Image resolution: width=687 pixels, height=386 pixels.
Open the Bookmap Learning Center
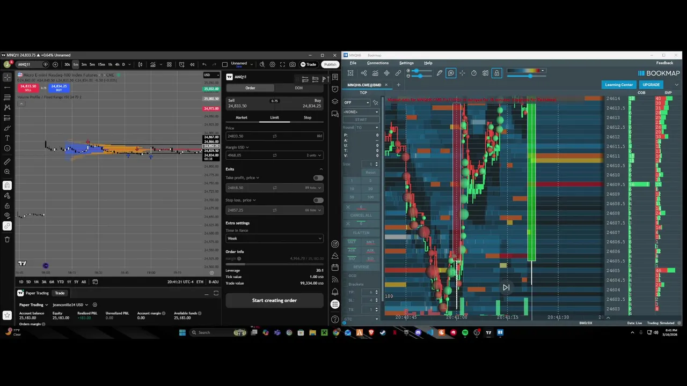point(619,85)
